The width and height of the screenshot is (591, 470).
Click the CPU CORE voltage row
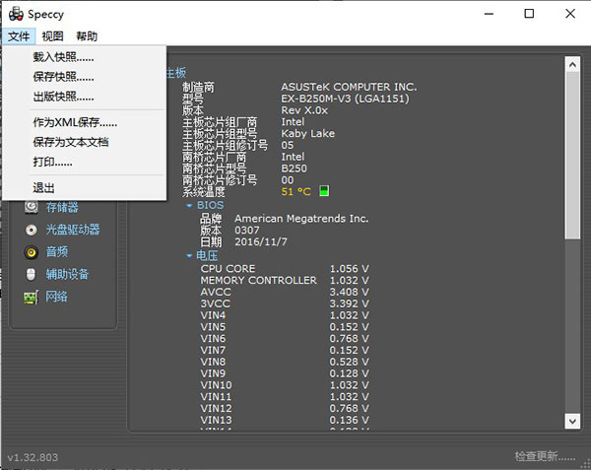[x=285, y=269]
